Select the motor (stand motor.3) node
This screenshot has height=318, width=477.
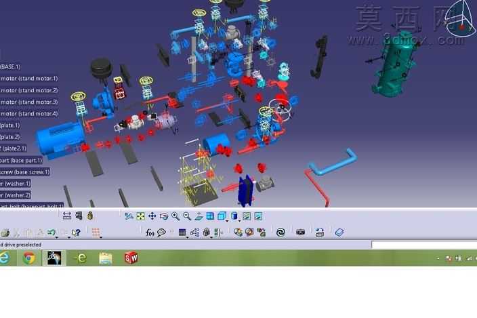click(29, 102)
